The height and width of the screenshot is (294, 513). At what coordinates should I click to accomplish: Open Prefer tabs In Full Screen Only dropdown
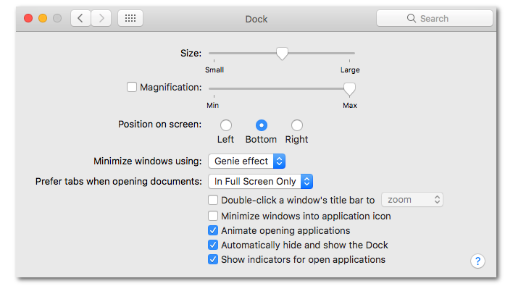(x=260, y=181)
